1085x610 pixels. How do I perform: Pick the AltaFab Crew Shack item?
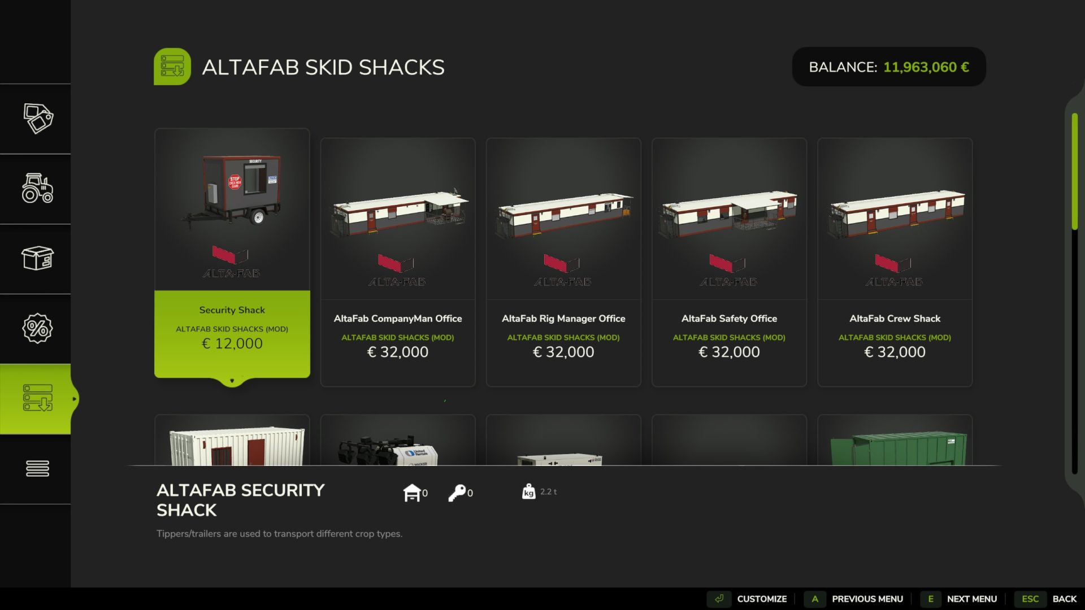pos(895,263)
